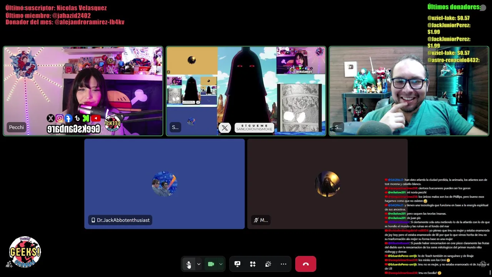Viewport: 492px width, 277px height.
Task: Click the muted microphone icon on M... label
Action: pos(256,220)
